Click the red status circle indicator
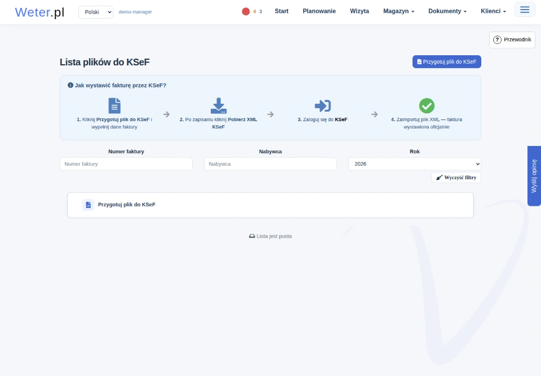The width and height of the screenshot is (541, 376). [x=246, y=11]
